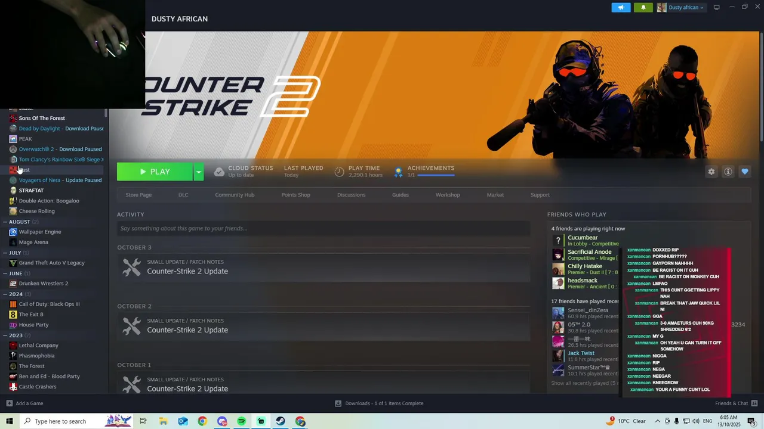Image resolution: width=764 pixels, height=429 pixels.
Task: Open the Market tab
Action: coord(495,195)
